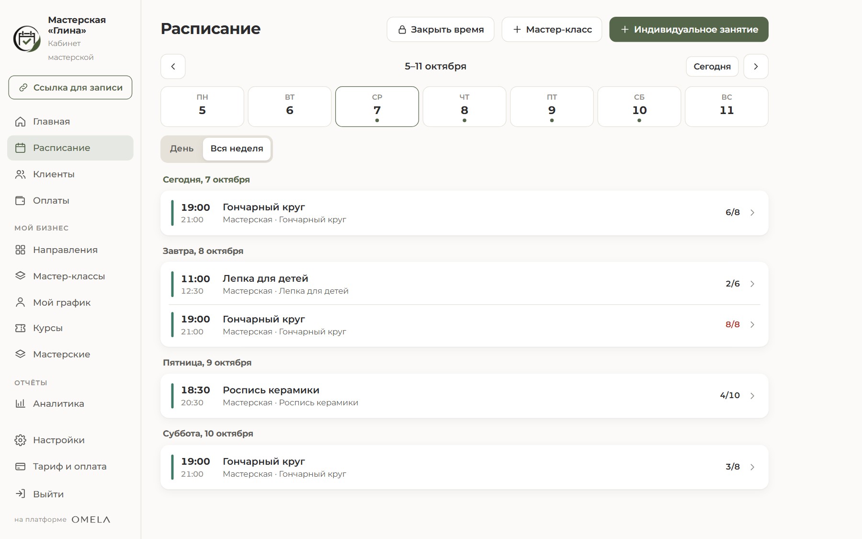
Task: Open Роспись керамики session chevron
Action: pos(752,396)
